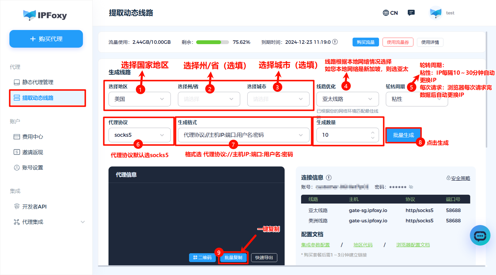This screenshot has width=496, height=275.
Task: Open the 代理协议 socks5 dropdown
Action: coord(139,135)
